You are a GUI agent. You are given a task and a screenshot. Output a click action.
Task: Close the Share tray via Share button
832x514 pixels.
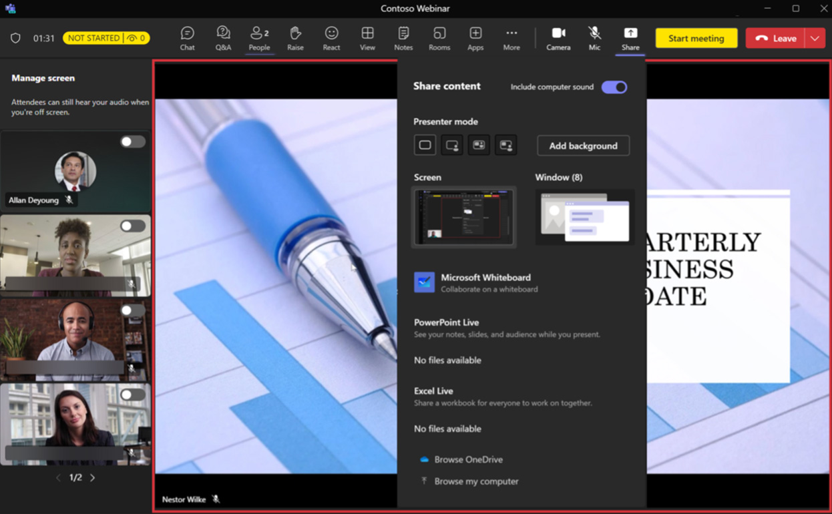[630, 38]
